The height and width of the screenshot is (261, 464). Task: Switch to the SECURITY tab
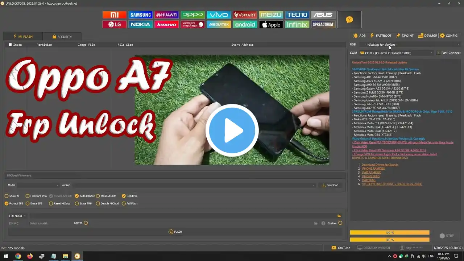click(62, 37)
